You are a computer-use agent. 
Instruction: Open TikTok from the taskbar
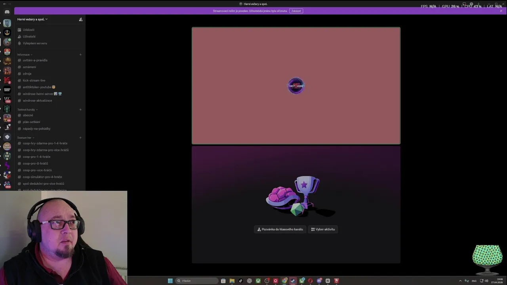[x=240, y=281]
